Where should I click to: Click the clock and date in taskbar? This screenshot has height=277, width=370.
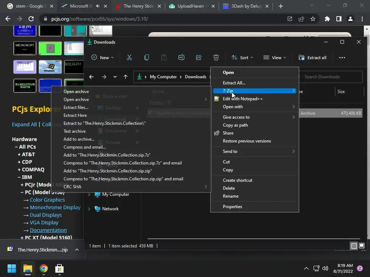point(343,268)
